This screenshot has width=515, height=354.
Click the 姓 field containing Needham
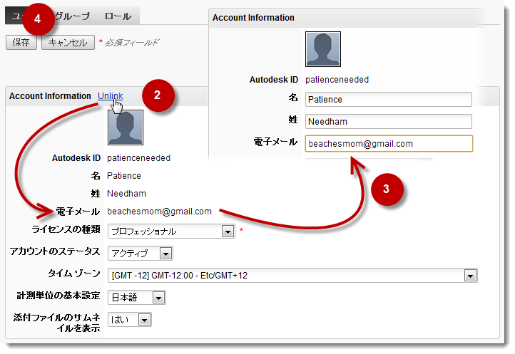coord(389,121)
